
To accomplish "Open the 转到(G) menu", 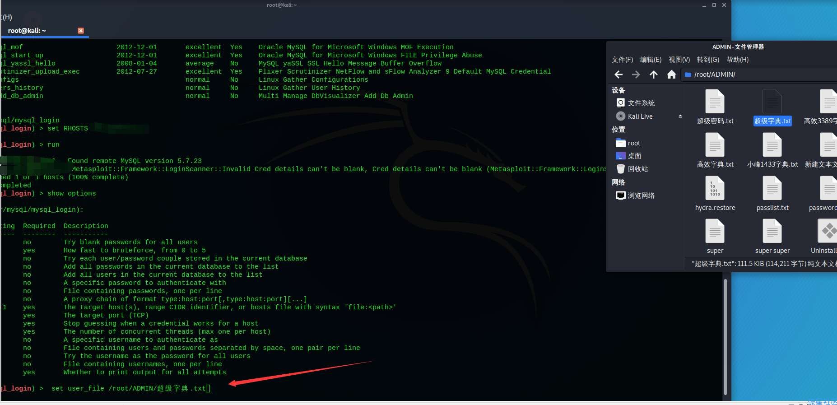I will [x=708, y=60].
